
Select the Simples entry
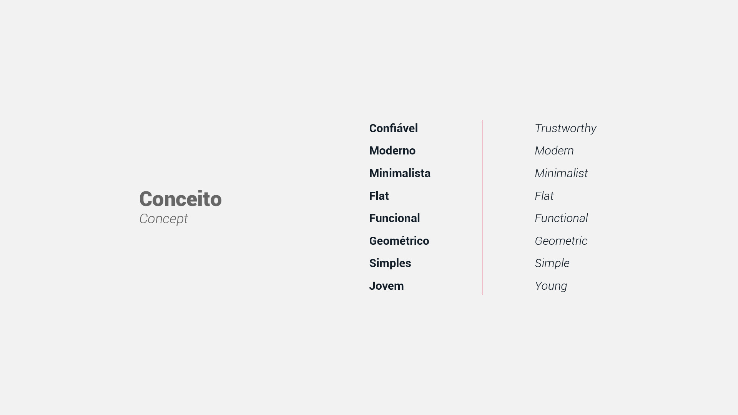coord(390,263)
